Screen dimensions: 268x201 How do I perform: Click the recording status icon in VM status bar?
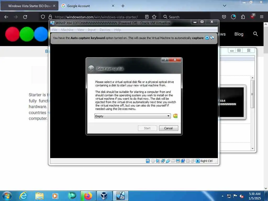pyautogui.click(x=183, y=161)
